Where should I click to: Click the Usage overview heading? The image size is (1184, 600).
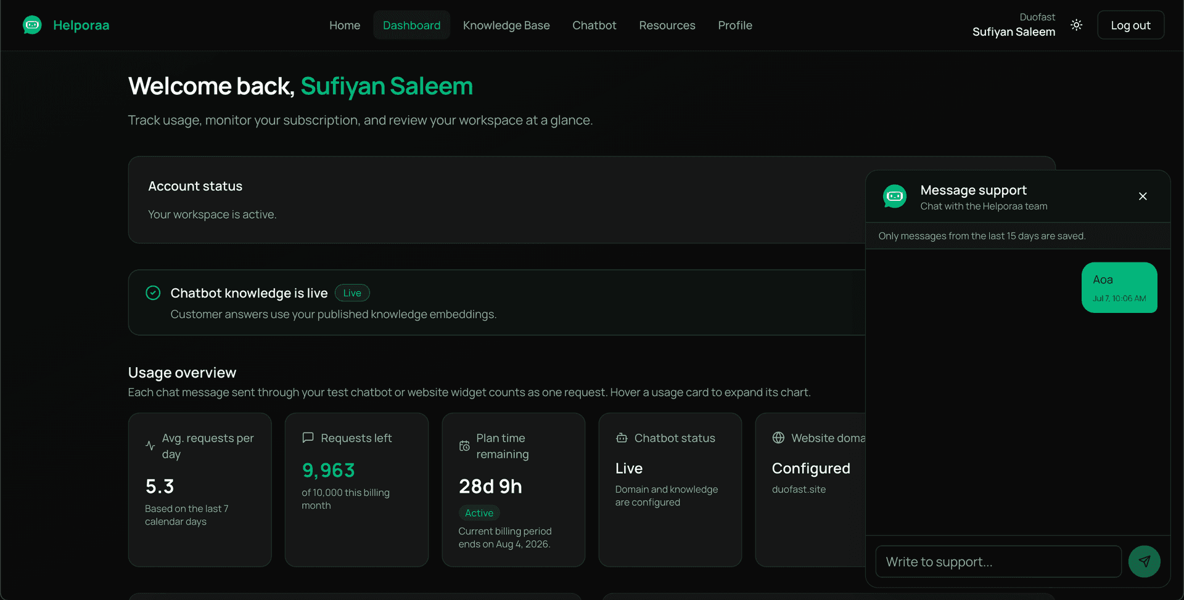click(182, 373)
